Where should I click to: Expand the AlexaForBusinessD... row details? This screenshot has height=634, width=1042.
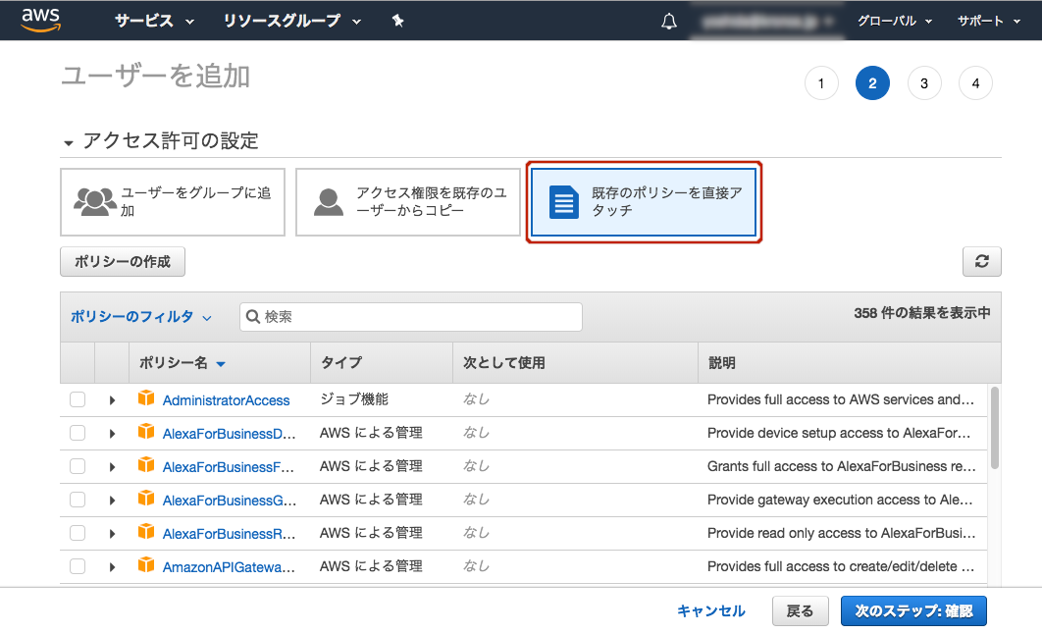[x=112, y=434]
